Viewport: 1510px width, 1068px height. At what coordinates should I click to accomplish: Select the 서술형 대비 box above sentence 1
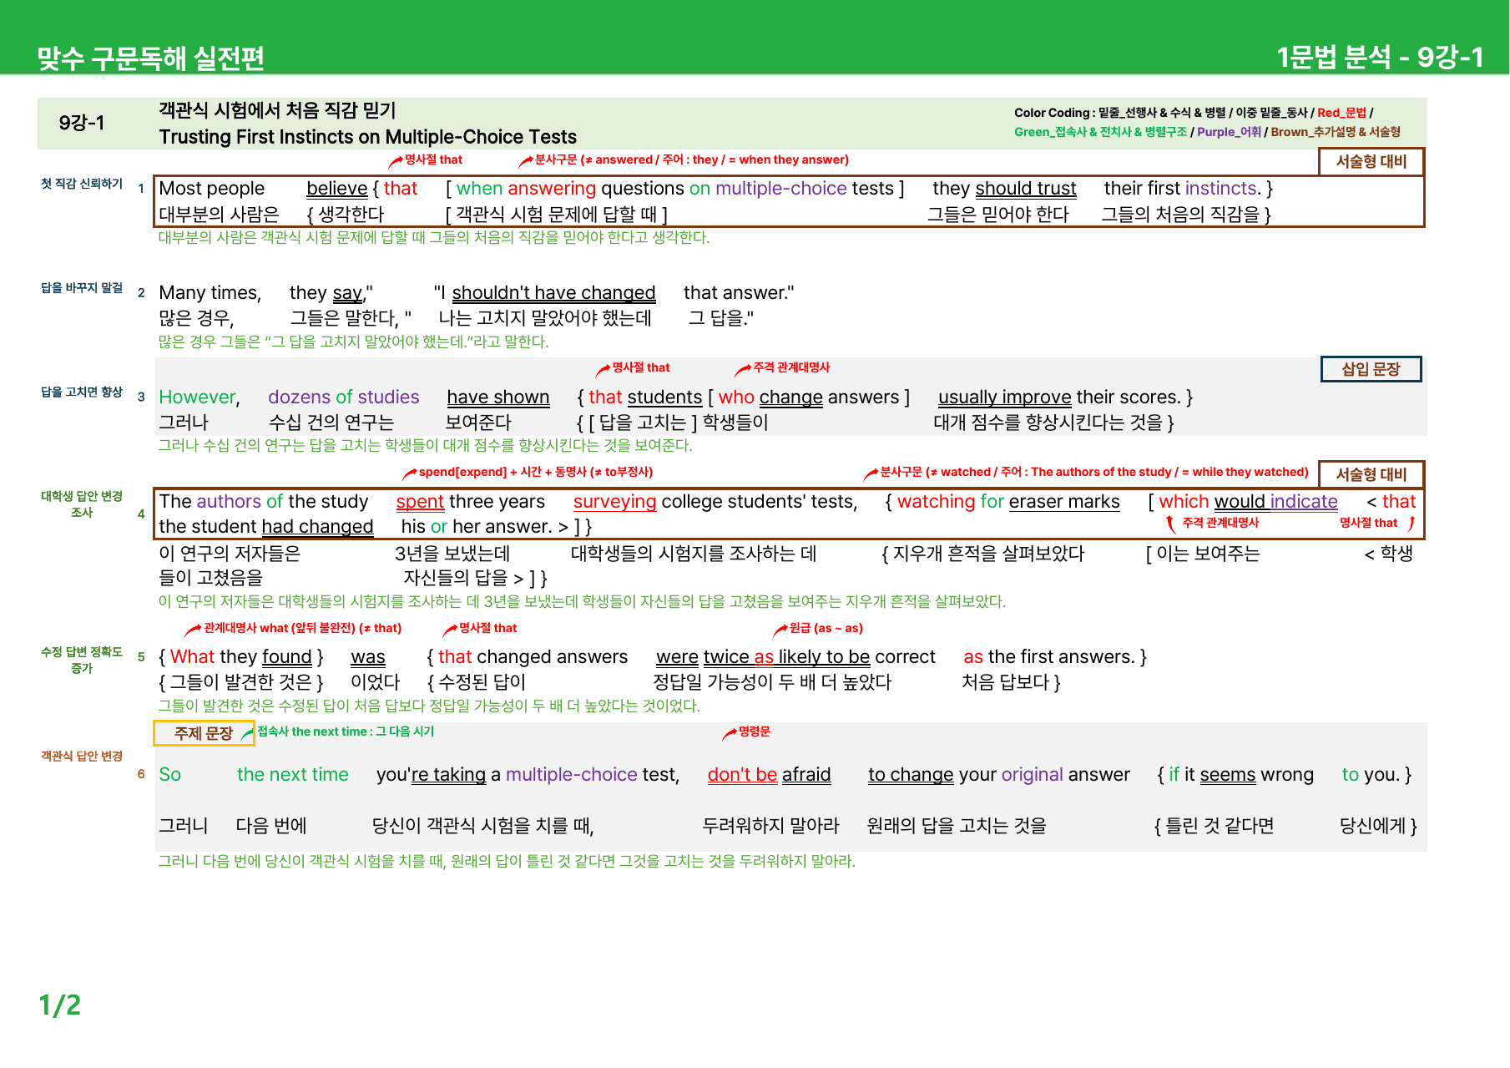[1371, 162]
